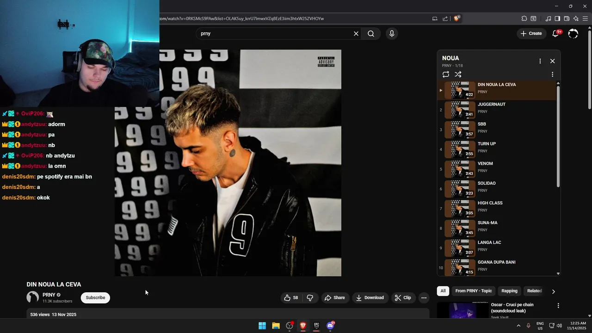Open the browser hamburger menu

tap(585, 18)
